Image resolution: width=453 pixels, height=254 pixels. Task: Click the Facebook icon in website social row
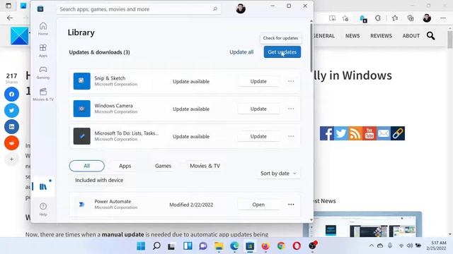[327, 133]
